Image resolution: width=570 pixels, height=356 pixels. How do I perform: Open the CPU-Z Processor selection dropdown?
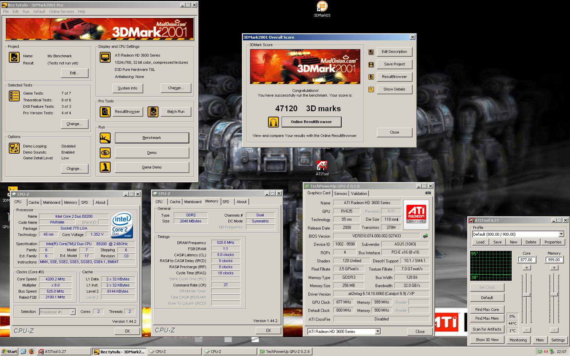(73, 312)
